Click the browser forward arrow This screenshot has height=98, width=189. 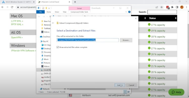7,7
